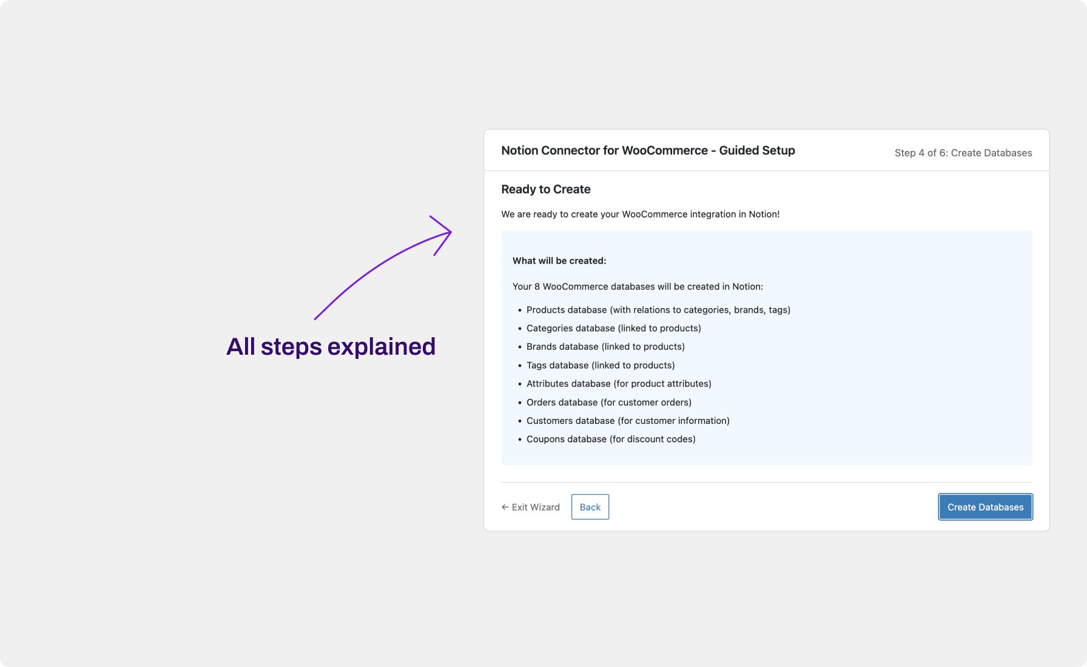Image resolution: width=1087 pixels, height=667 pixels.
Task: Click the Back button
Action: [x=590, y=506]
